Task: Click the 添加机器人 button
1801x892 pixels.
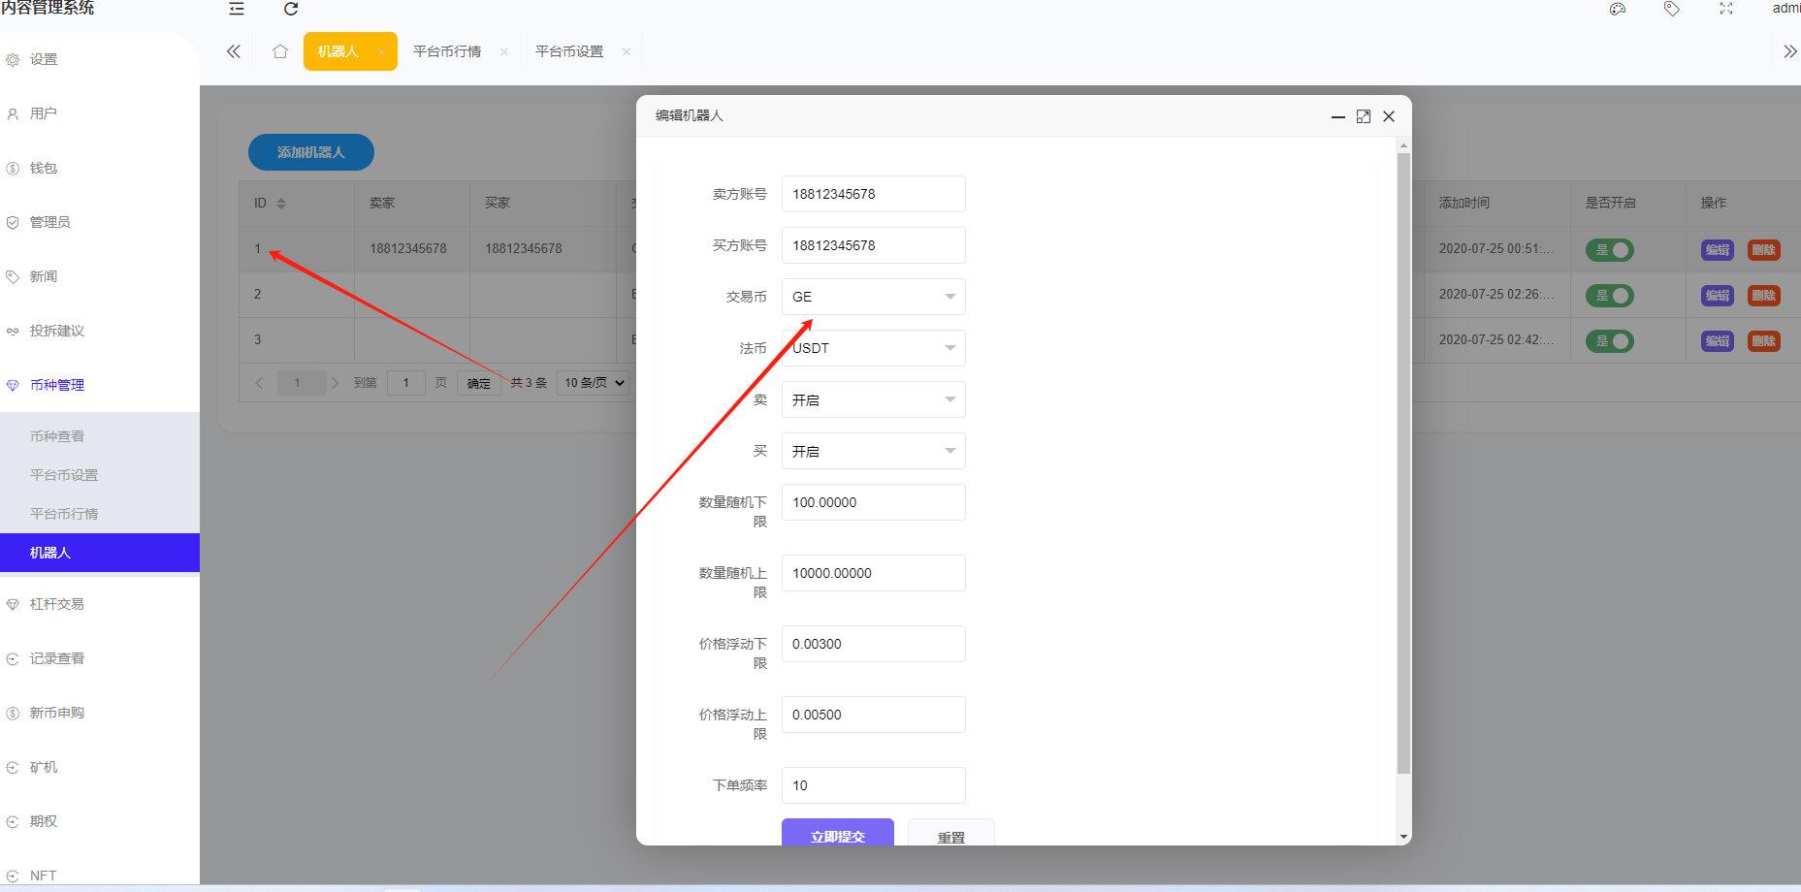Action: click(x=310, y=152)
